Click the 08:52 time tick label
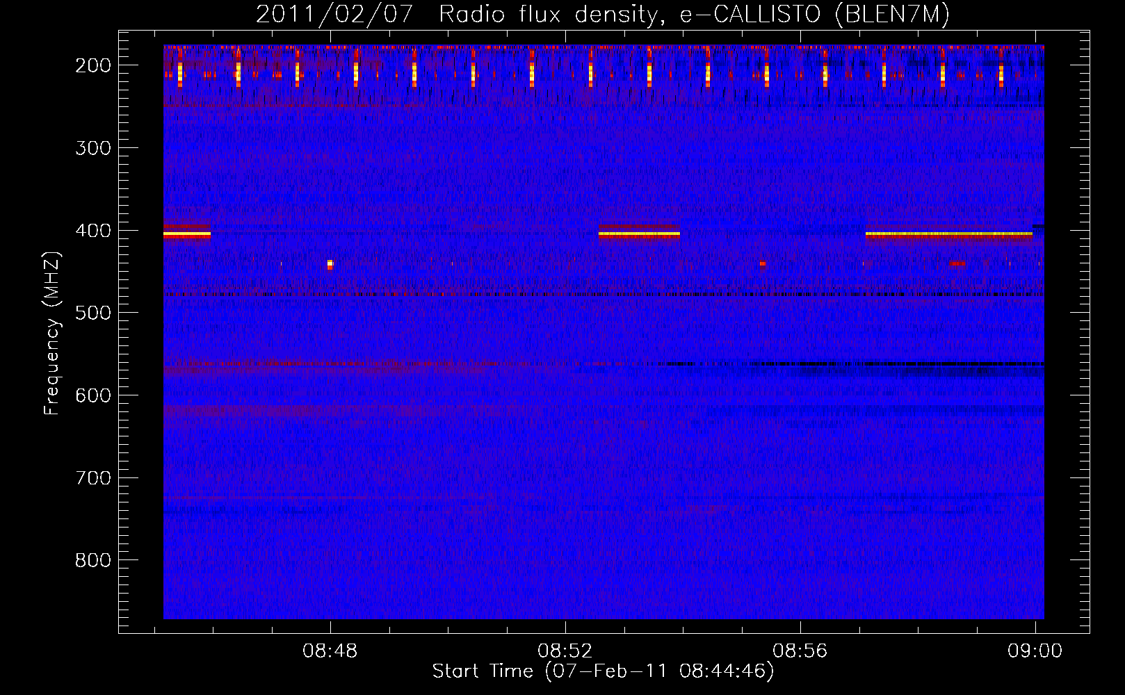 click(x=565, y=651)
